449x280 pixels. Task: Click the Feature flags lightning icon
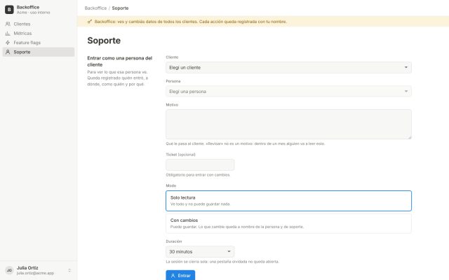[8, 43]
